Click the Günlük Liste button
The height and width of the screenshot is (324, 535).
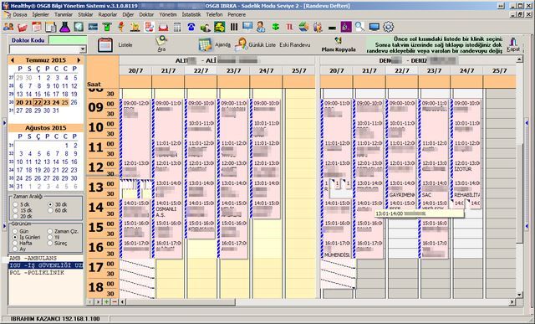point(255,44)
